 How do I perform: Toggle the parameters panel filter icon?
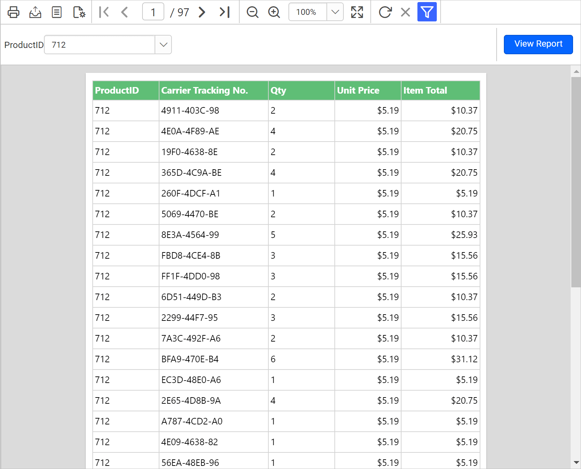click(427, 12)
